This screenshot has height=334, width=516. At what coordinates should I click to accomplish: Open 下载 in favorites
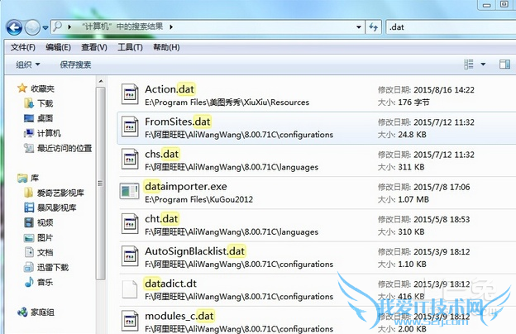tap(45, 103)
